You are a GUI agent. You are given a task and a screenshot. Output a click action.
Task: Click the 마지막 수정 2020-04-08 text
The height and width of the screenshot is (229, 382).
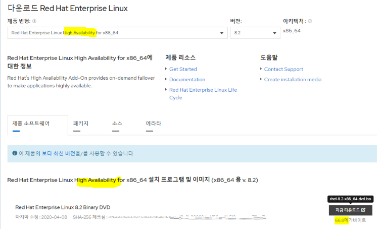click(41, 217)
